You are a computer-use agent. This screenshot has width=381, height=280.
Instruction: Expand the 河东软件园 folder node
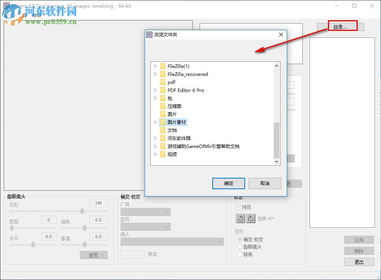point(155,138)
